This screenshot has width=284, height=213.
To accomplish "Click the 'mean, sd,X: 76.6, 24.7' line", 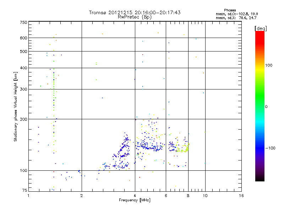I will pyautogui.click(x=236, y=18).
